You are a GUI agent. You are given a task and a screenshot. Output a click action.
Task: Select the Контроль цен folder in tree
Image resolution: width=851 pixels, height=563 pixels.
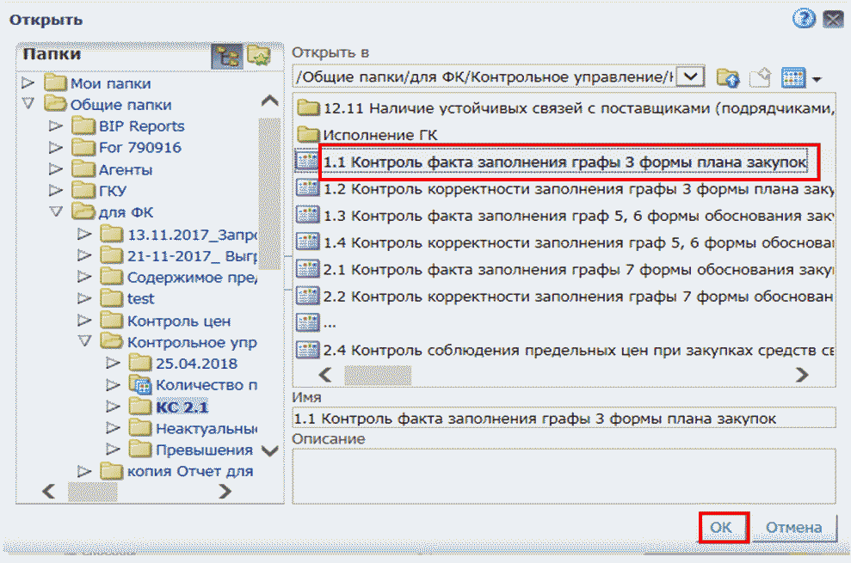178,321
